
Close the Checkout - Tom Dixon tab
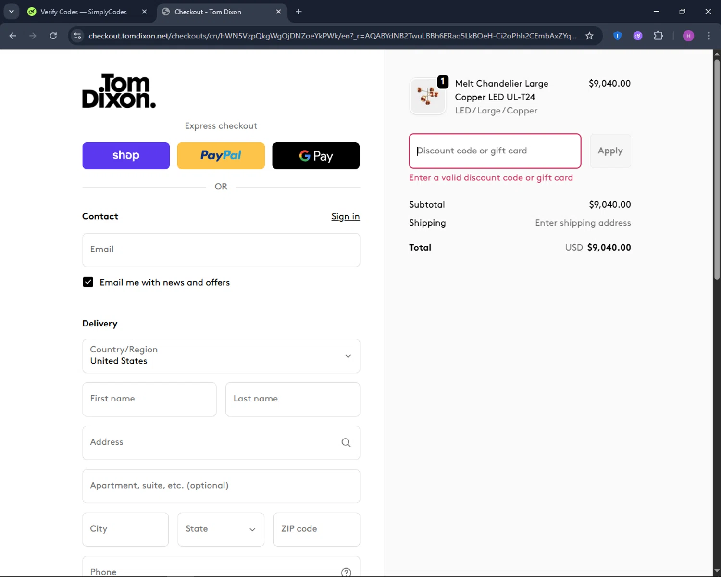pos(278,12)
